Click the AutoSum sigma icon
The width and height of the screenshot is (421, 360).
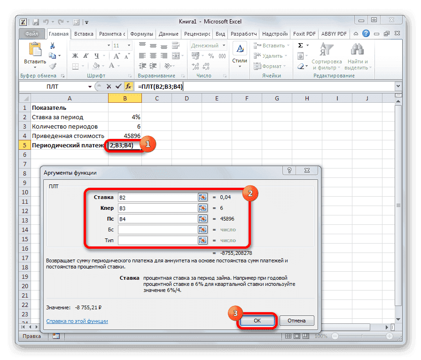click(300, 45)
